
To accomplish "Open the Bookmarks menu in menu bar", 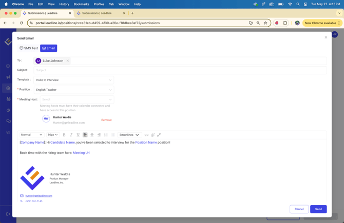I will (82, 4).
